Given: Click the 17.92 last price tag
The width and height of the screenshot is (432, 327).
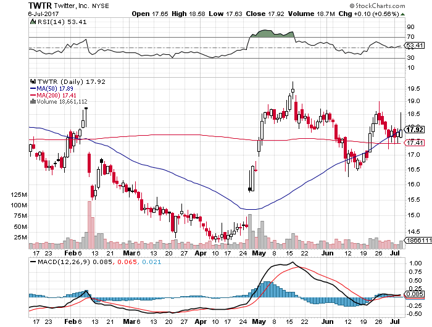Looking at the screenshot, I should 414,130.
